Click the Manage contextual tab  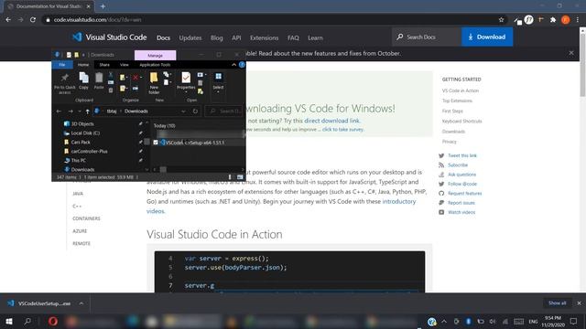point(155,55)
